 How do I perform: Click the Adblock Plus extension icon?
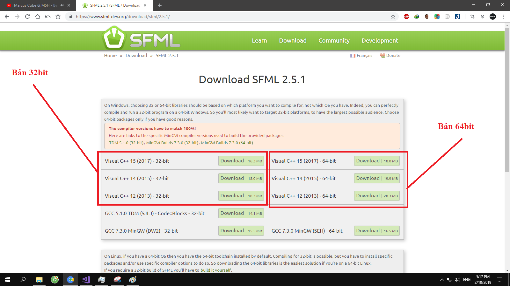point(406,17)
